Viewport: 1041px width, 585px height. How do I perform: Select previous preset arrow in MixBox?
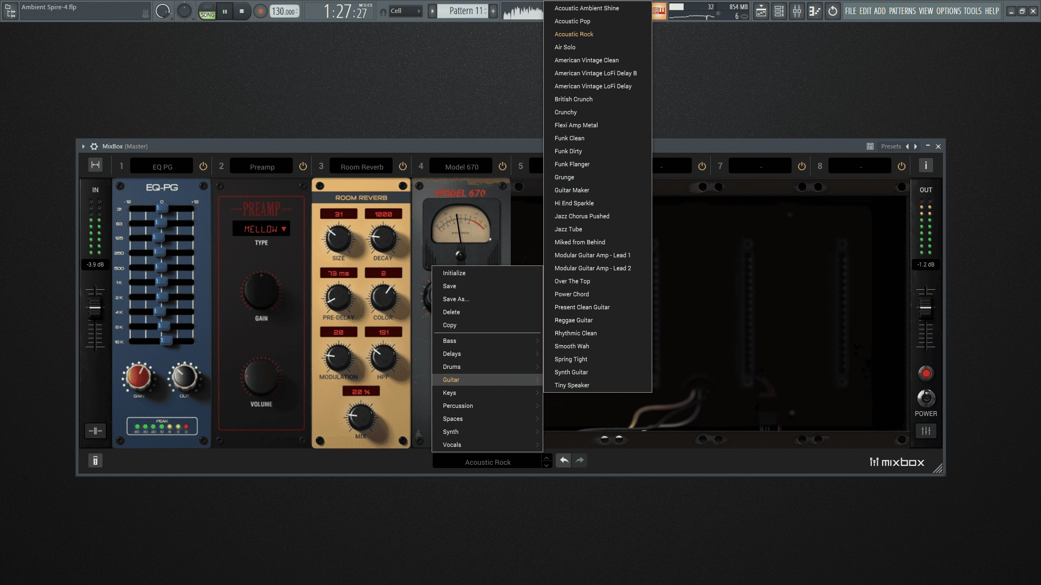908,146
